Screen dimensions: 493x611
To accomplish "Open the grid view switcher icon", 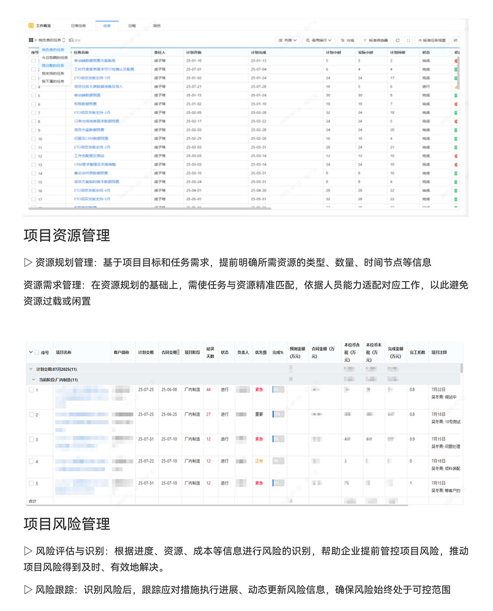I will pyautogui.click(x=31, y=40).
